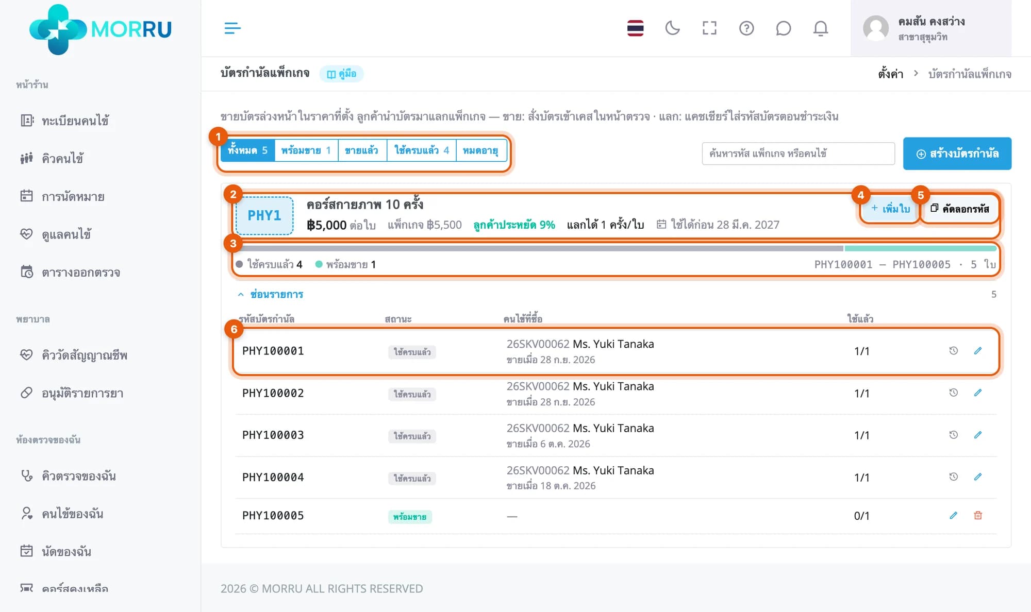Click voucher code PHY100003
This screenshot has height=612, width=1031.
coord(273,435)
